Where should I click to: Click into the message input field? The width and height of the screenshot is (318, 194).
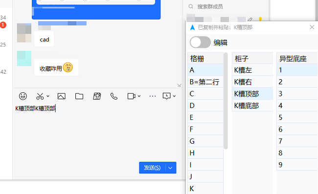click(97, 131)
